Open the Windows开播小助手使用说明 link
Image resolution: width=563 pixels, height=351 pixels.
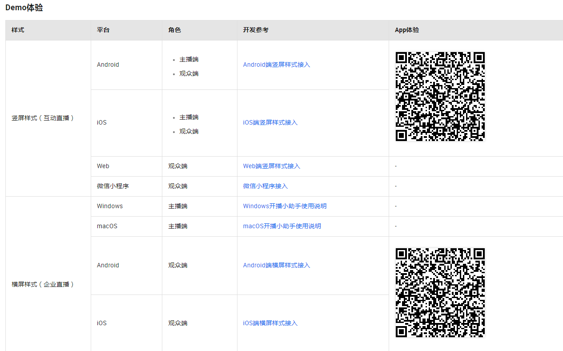[285, 206]
